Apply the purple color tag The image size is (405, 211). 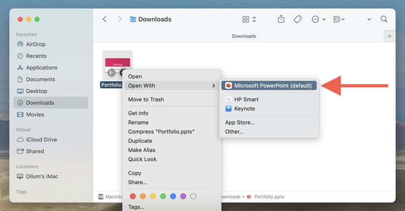pos(183,196)
